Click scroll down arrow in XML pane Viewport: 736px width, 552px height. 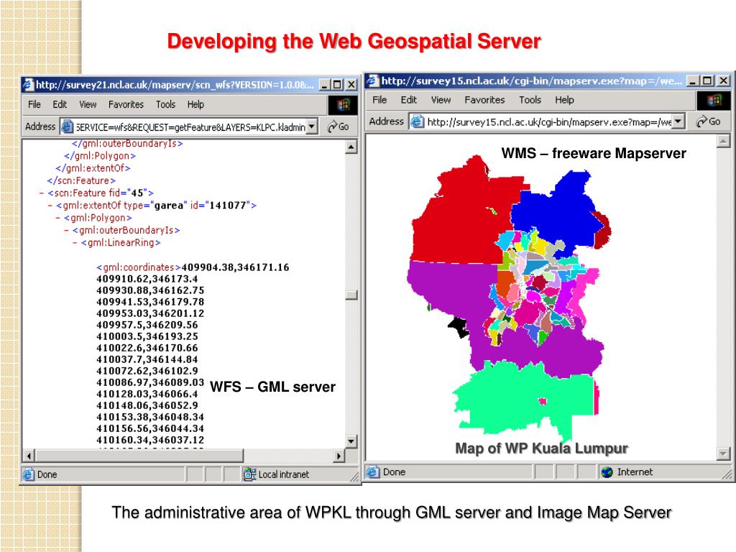pos(351,441)
